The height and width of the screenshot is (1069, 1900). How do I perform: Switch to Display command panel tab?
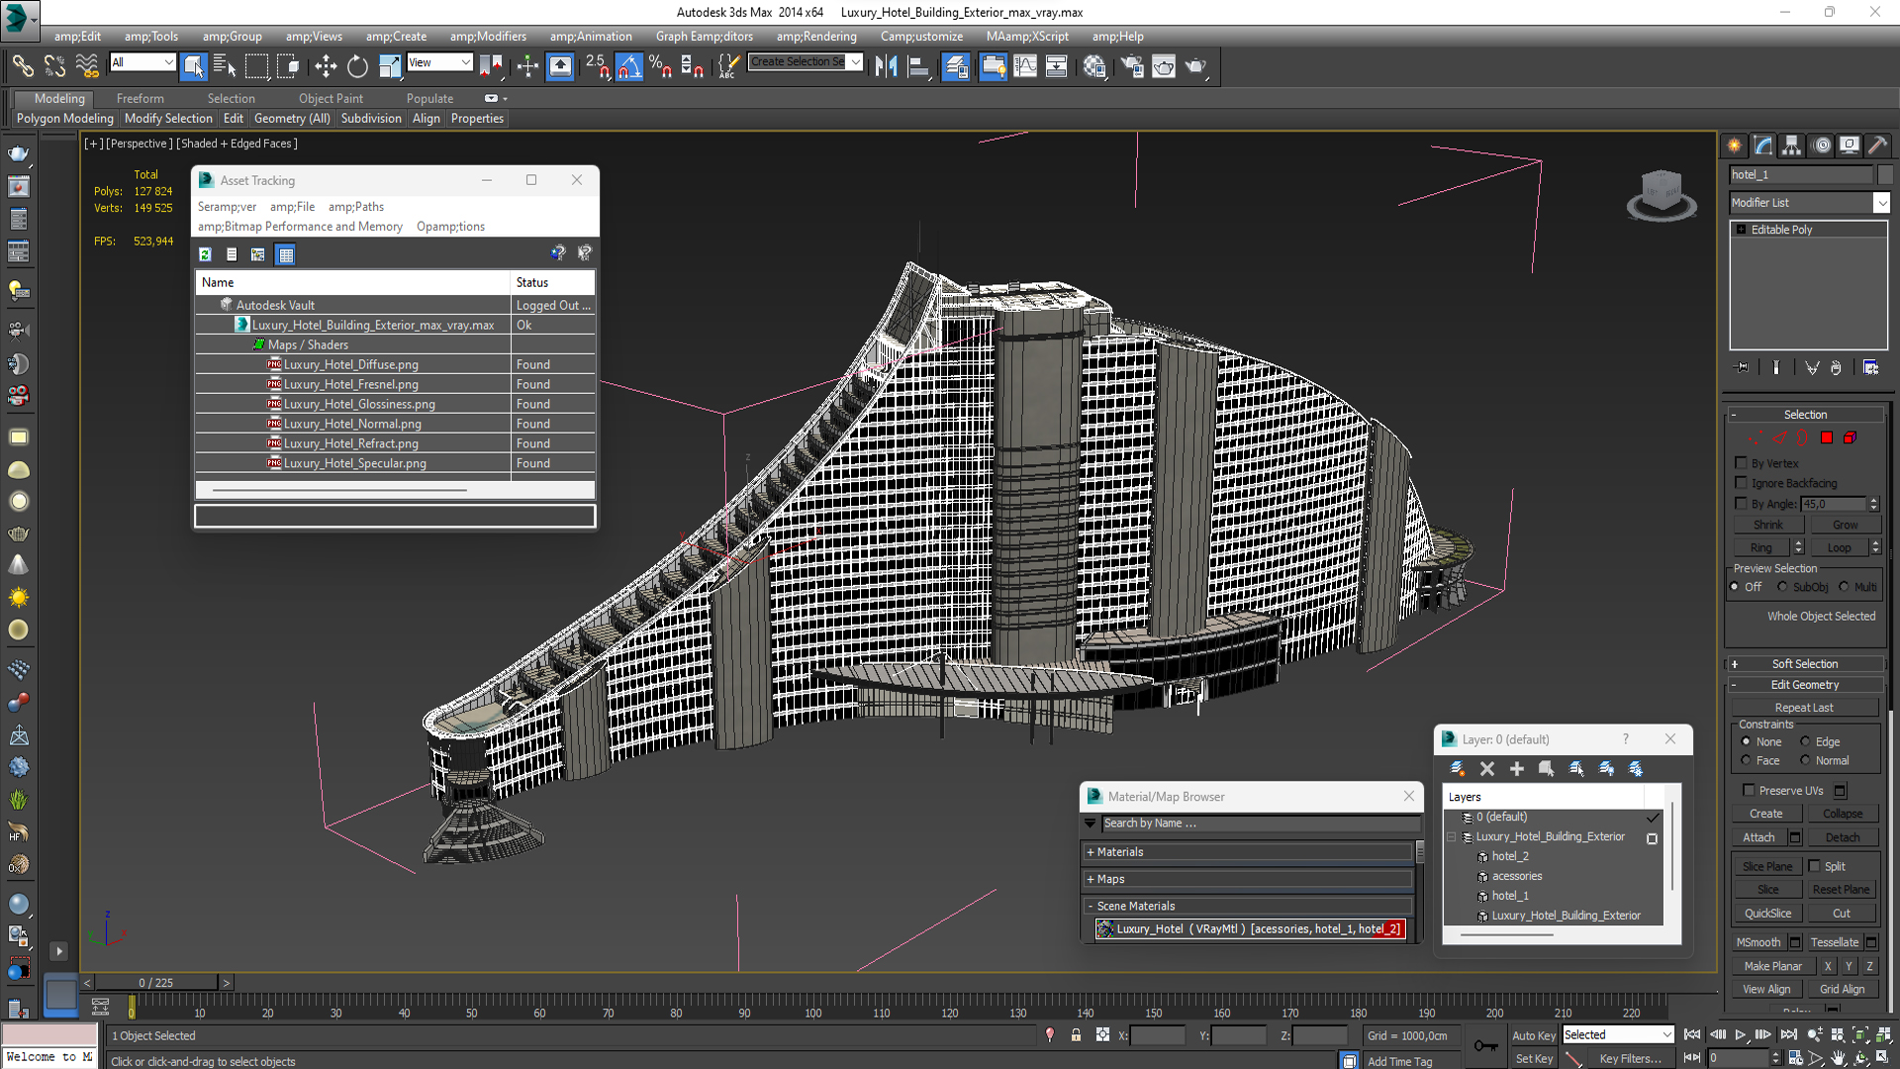[1850, 146]
